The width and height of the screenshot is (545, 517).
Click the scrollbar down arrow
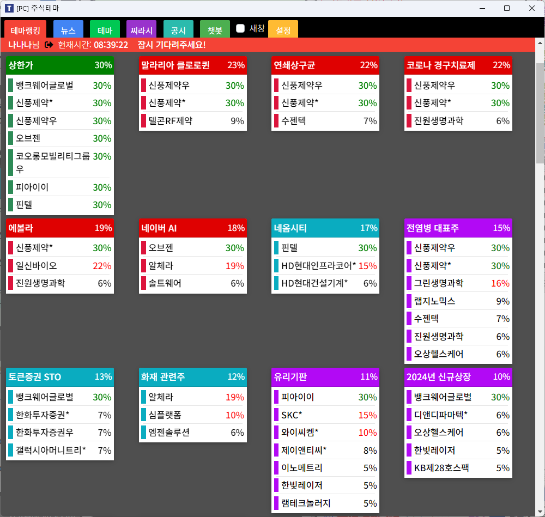tap(540, 512)
